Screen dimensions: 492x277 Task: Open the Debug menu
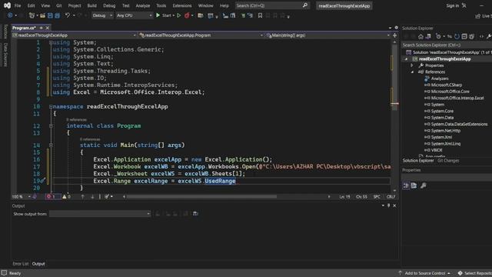pyautogui.click(x=109, y=5)
